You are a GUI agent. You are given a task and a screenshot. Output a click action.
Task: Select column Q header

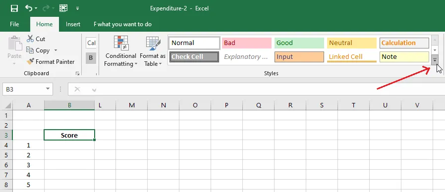click(259, 105)
